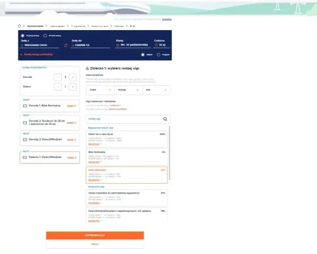Viewport: 317px width, 254px height.
Task: Open Podsumowanie breadcrumb step
Action: (x=100, y=26)
